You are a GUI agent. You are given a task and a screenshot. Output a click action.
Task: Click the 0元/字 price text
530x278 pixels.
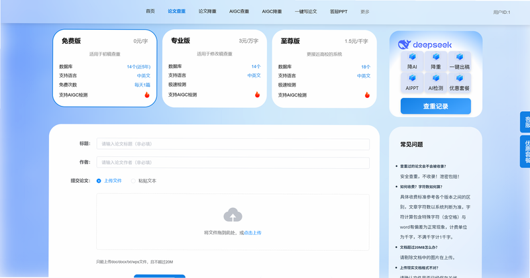tap(140, 41)
